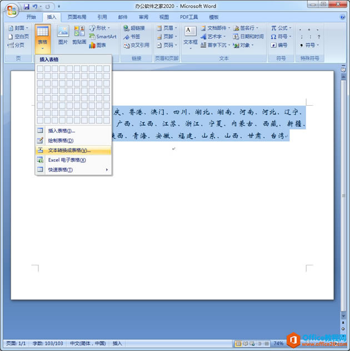Click the Clip Art (剪贴画) icon

tap(79, 35)
